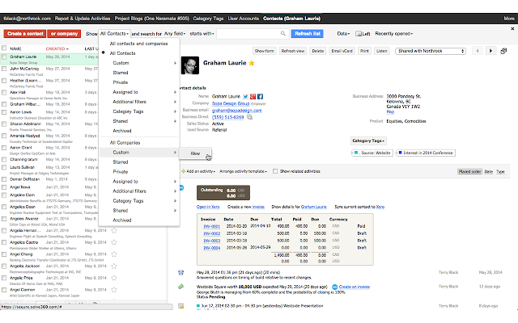The height and width of the screenshot is (323, 518).
Task: Go to next contact with right arrow
Action: 490,51
